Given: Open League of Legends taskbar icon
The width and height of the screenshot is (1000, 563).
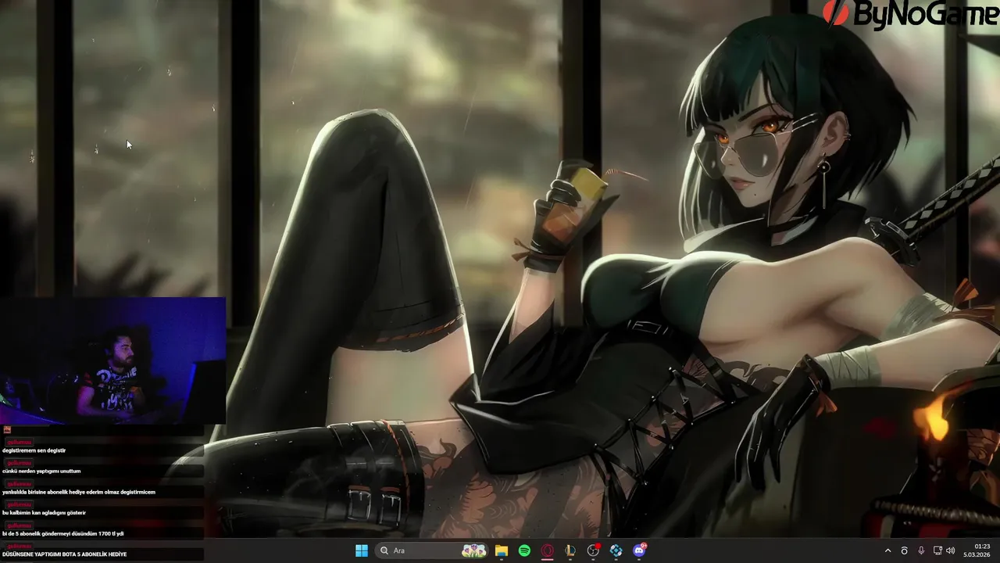Looking at the screenshot, I should [570, 550].
